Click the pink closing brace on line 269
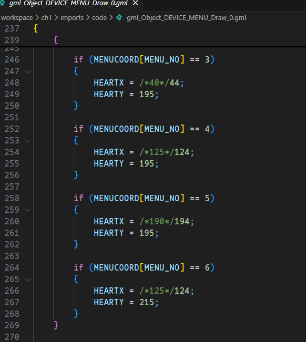The image size is (306, 342). 56,325
